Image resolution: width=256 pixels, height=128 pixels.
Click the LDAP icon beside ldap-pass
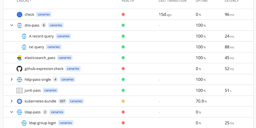coord(19,112)
